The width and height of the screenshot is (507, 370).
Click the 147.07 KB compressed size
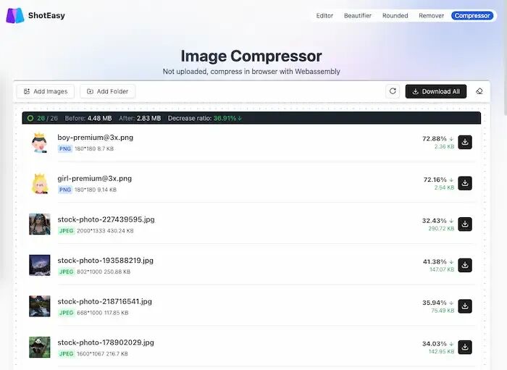442,269
